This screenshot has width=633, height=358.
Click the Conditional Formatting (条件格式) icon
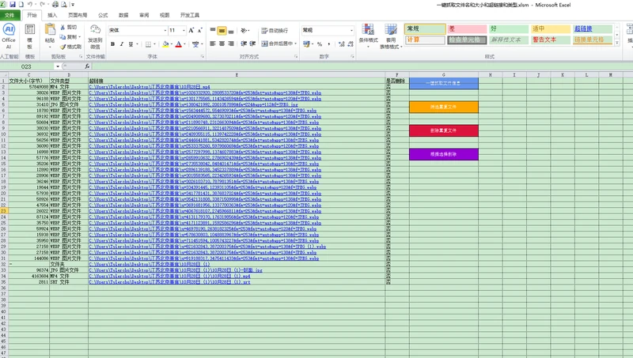pyautogui.click(x=368, y=36)
